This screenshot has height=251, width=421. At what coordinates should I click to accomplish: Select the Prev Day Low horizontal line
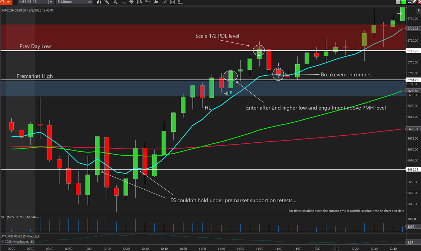(x=105, y=50)
